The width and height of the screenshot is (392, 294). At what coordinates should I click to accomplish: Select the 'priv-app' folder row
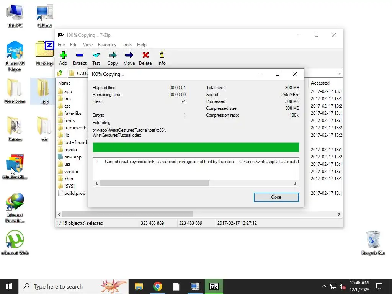(72, 157)
